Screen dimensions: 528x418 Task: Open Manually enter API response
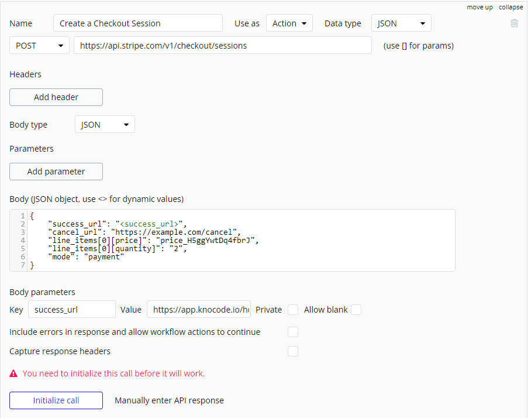click(169, 400)
